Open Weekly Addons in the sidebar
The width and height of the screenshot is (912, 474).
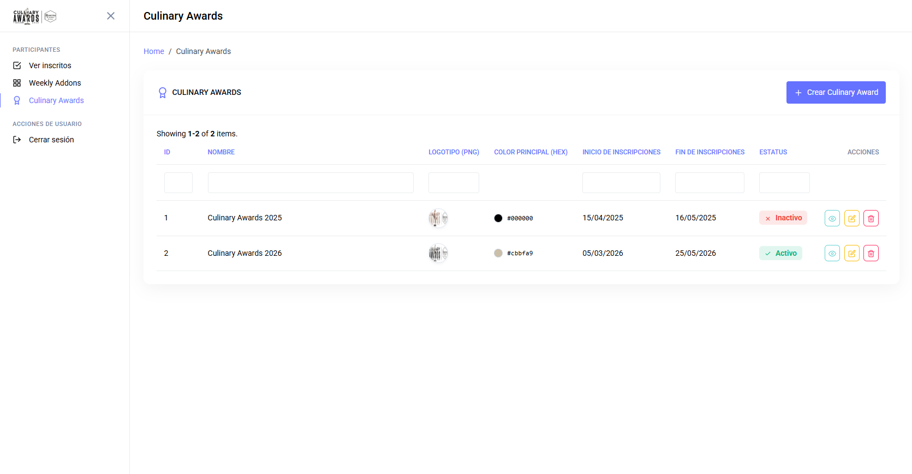pyautogui.click(x=55, y=83)
